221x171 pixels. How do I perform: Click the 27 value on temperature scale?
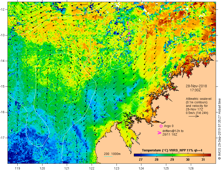click(141, 160)
